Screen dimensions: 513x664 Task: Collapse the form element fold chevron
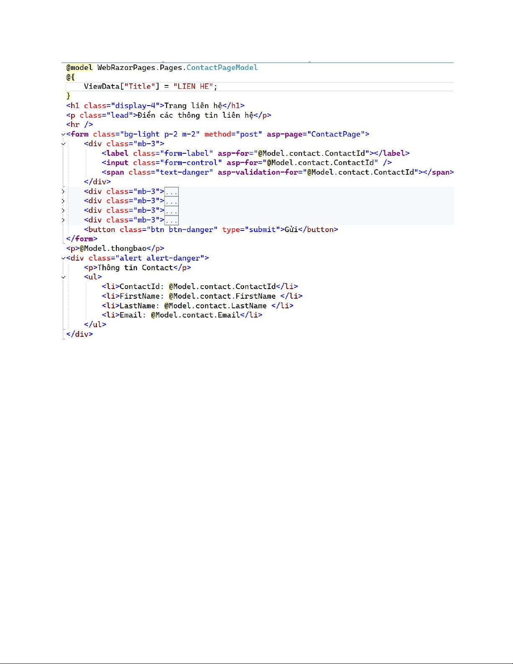click(x=63, y=134)
